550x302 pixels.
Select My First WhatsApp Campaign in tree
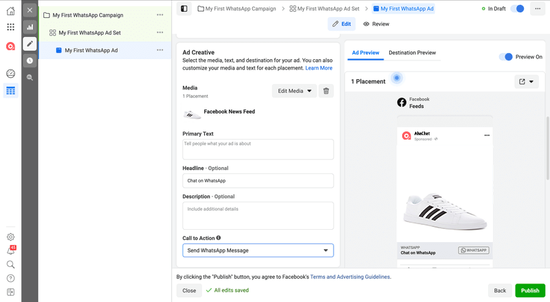(88, 15)
